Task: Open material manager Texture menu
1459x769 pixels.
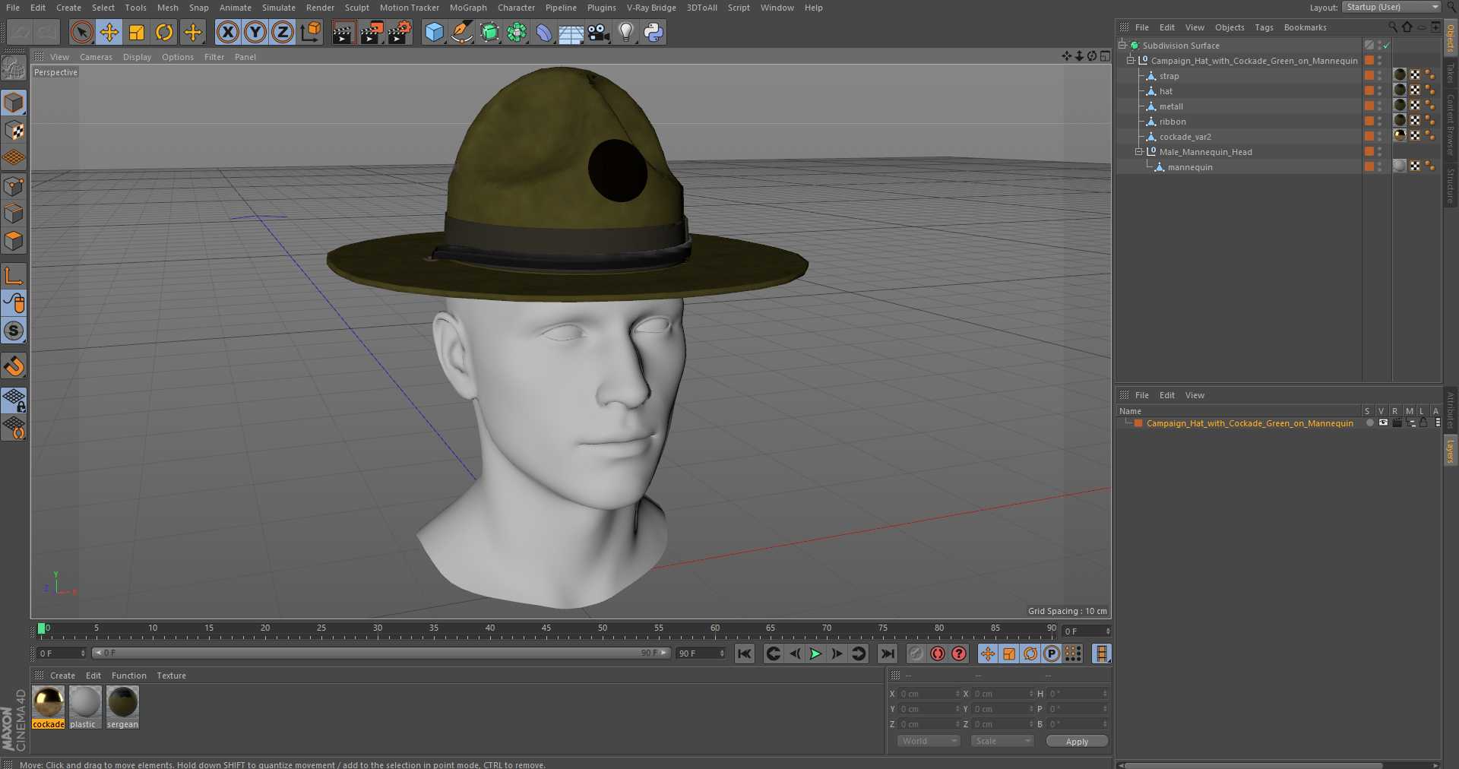Action: 171,676
